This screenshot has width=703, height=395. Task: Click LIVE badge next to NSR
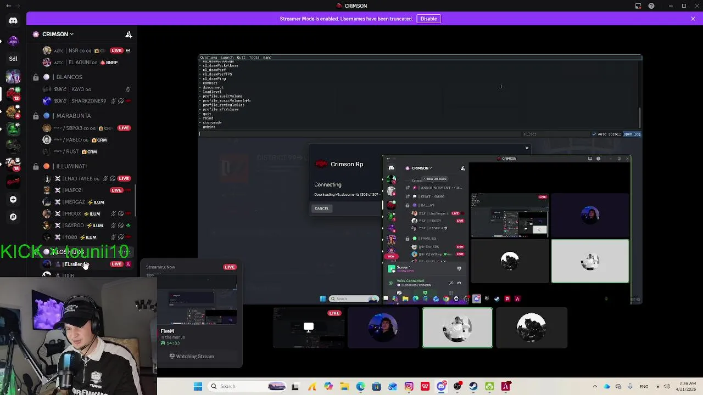pyautogui.click(x=116, y=50)
